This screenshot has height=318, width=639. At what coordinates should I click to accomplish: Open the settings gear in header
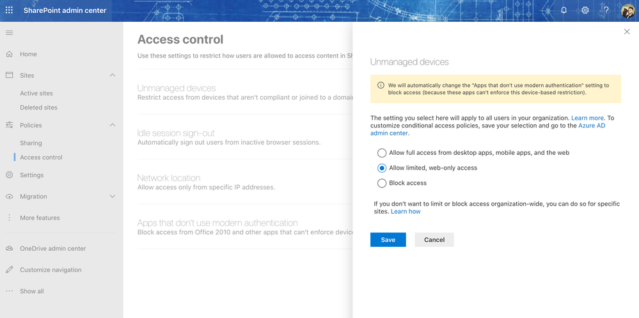[x=585, y=10]
